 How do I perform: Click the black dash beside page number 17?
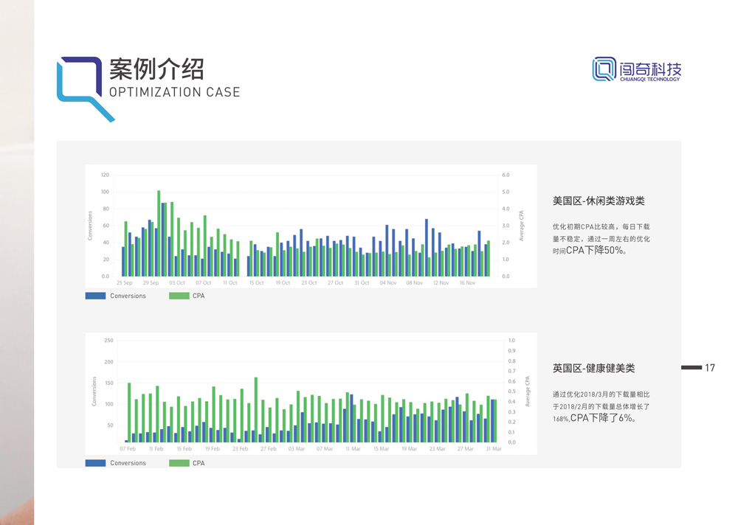[x=691, y=367]
